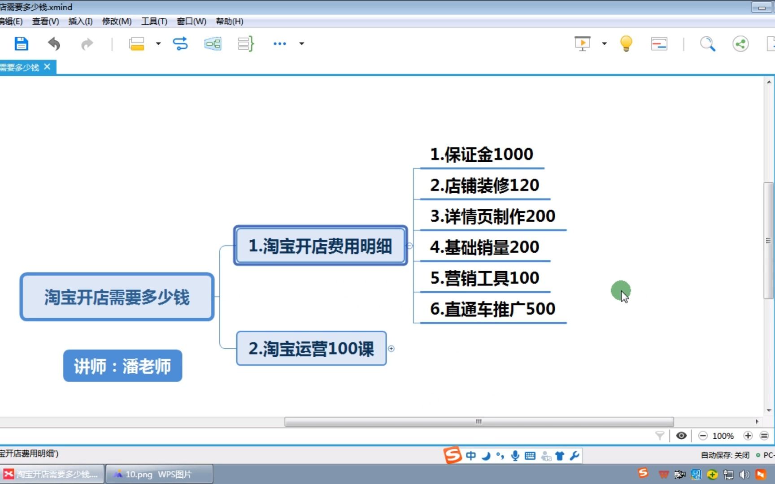Select subtopic 1.保证金1000

(482, 154)
